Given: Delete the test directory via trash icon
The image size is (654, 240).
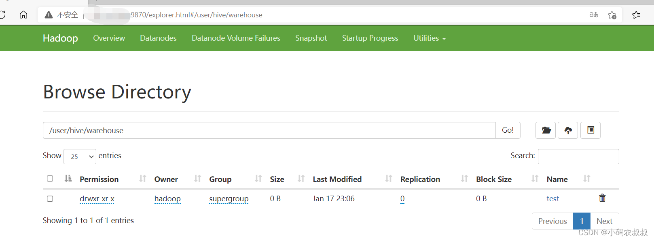Looking at the screenshot, I should [602, 198].
